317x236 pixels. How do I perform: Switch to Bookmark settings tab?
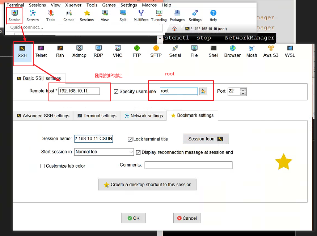pos(193,115)
